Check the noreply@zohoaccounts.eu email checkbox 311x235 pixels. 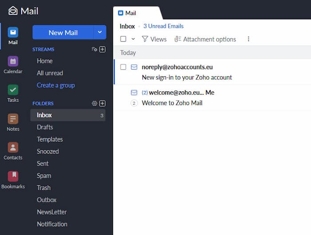(x=124, y=67)
